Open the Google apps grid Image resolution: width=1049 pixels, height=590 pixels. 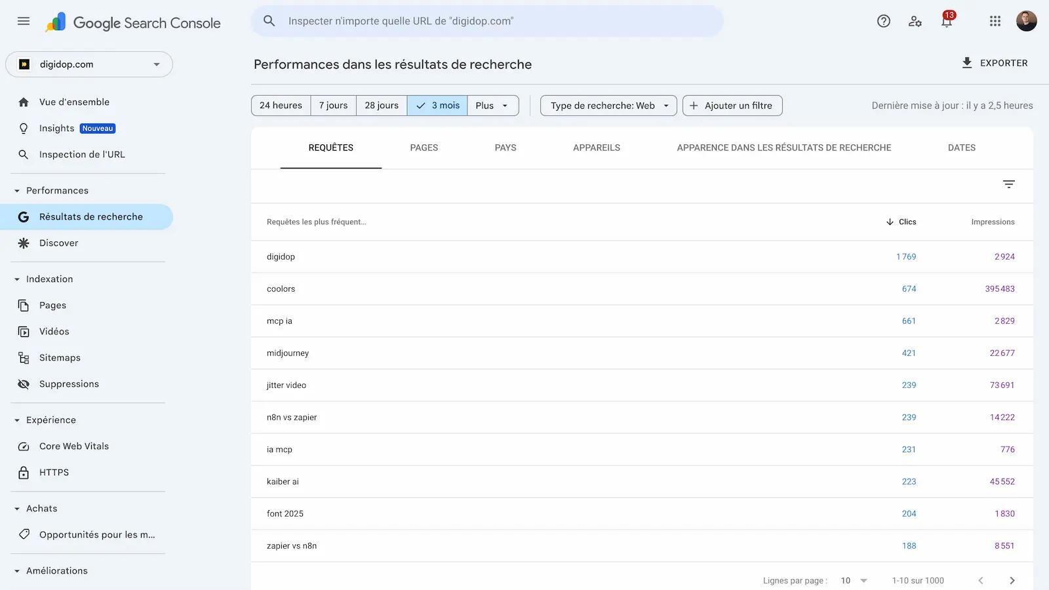[995, 21]
